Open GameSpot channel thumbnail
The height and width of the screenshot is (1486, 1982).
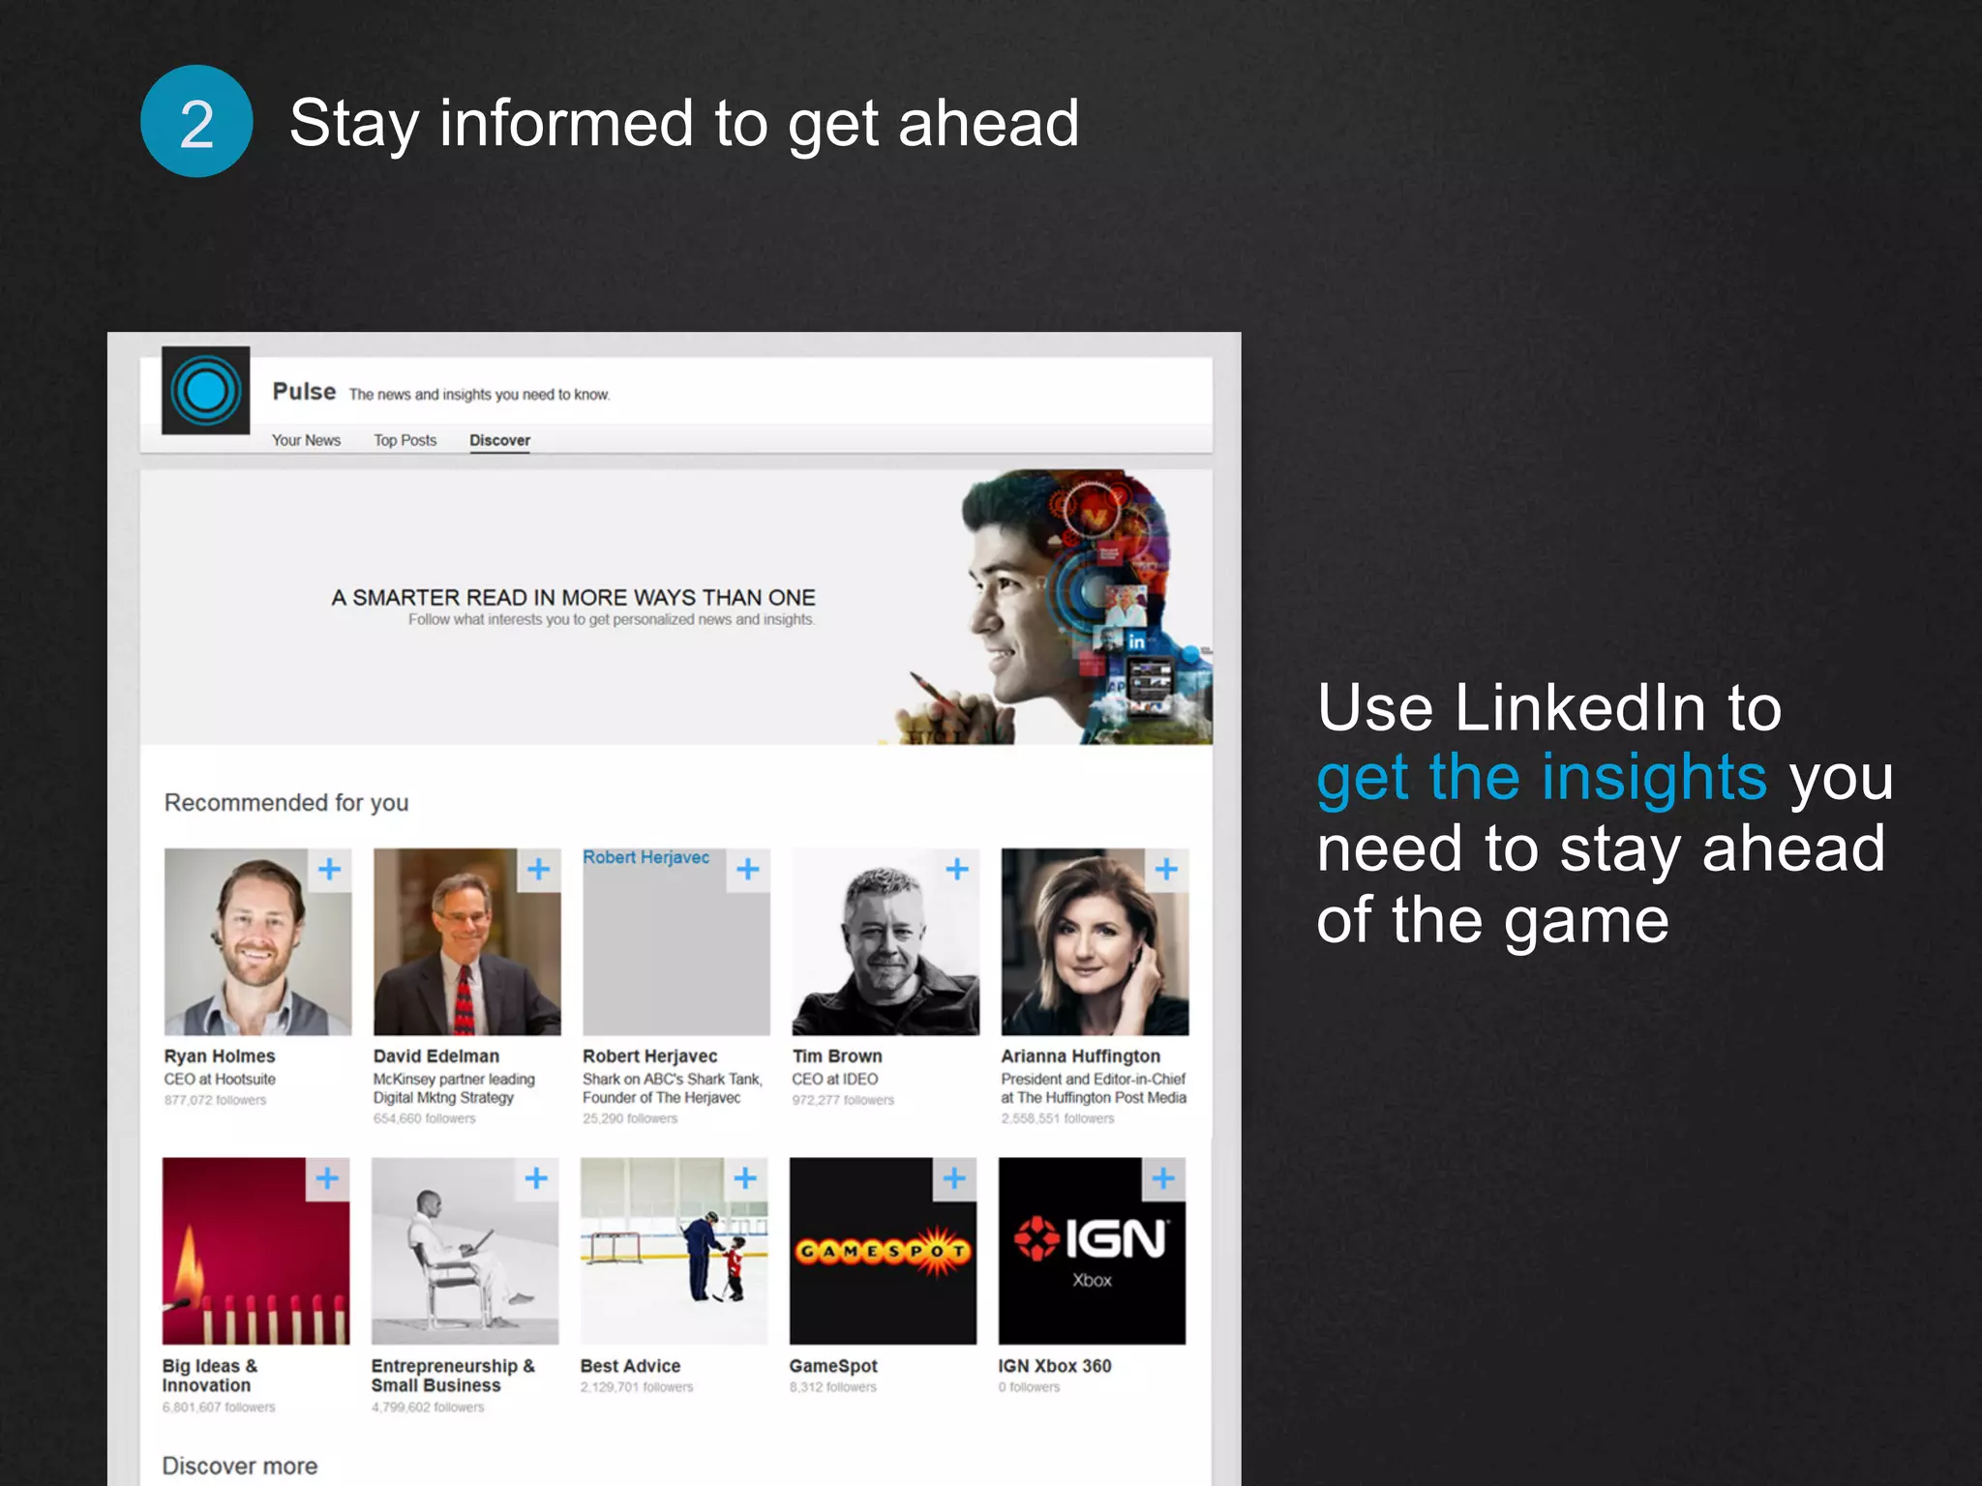tap(883, 1251)
